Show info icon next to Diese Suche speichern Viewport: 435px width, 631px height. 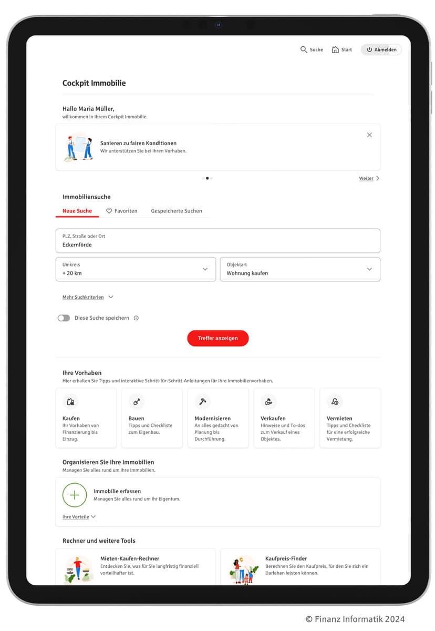pos(136,318)
